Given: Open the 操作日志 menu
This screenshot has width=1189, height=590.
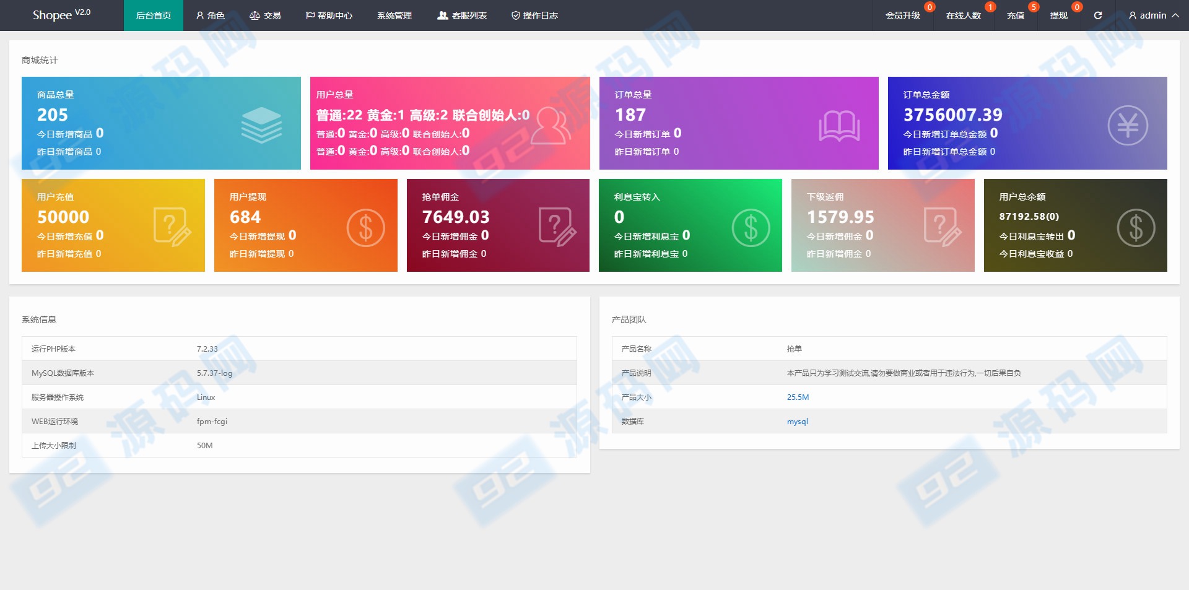Looking at the screenshot, I should click(534, 15).
